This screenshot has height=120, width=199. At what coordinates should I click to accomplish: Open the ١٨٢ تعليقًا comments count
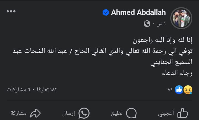[x=46, y=90]
